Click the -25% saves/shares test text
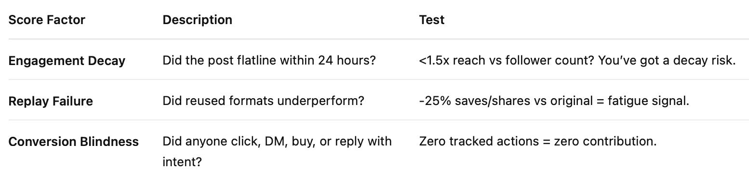The height and width of the screenshot is (184, 749). (x=555, y=101)
